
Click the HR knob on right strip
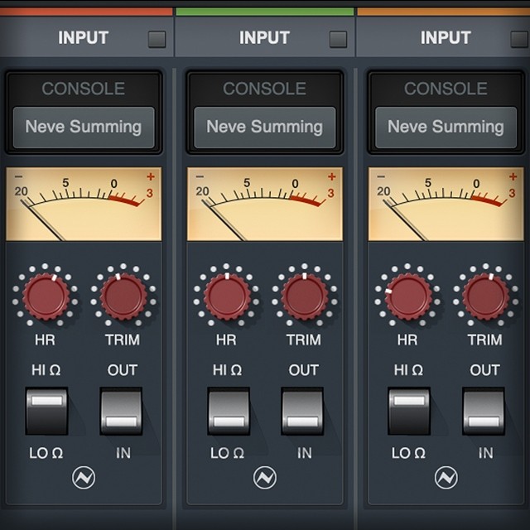[x=407, y=296]
